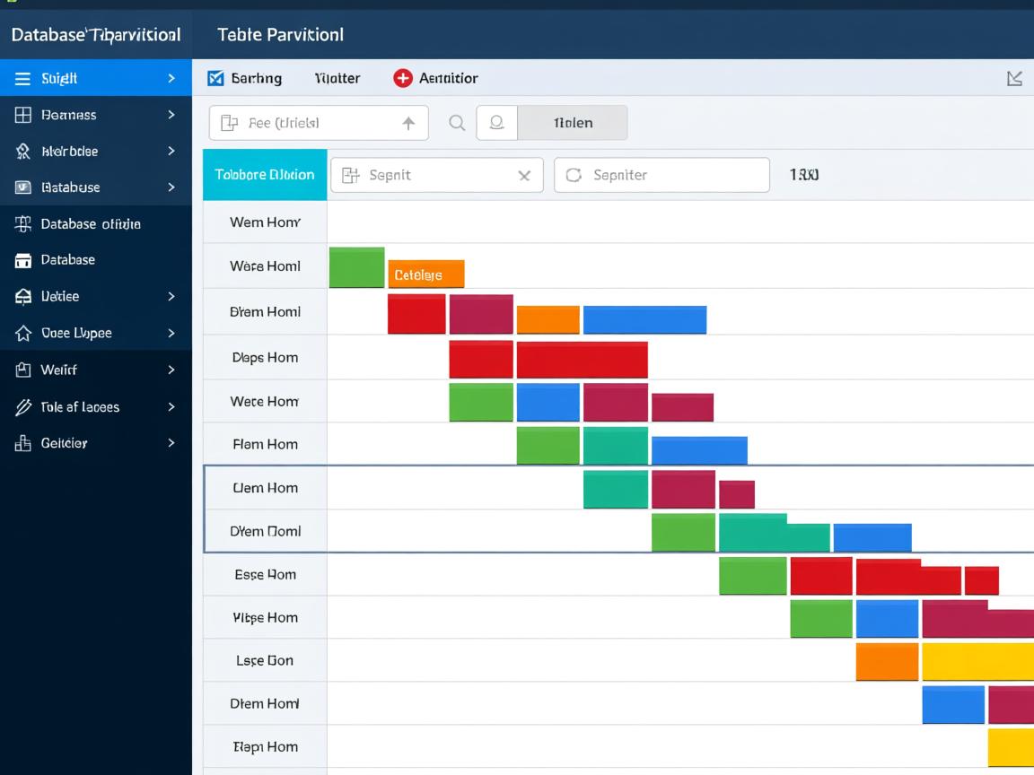Click the hamburger menu icon beside Suiglt
The height and width of the screenshot is (775, 1034).
23,79
